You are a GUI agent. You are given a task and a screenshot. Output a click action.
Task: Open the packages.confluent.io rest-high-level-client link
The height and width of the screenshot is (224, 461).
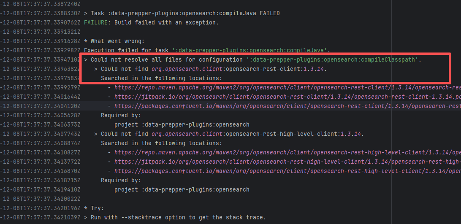coord(287,171)
